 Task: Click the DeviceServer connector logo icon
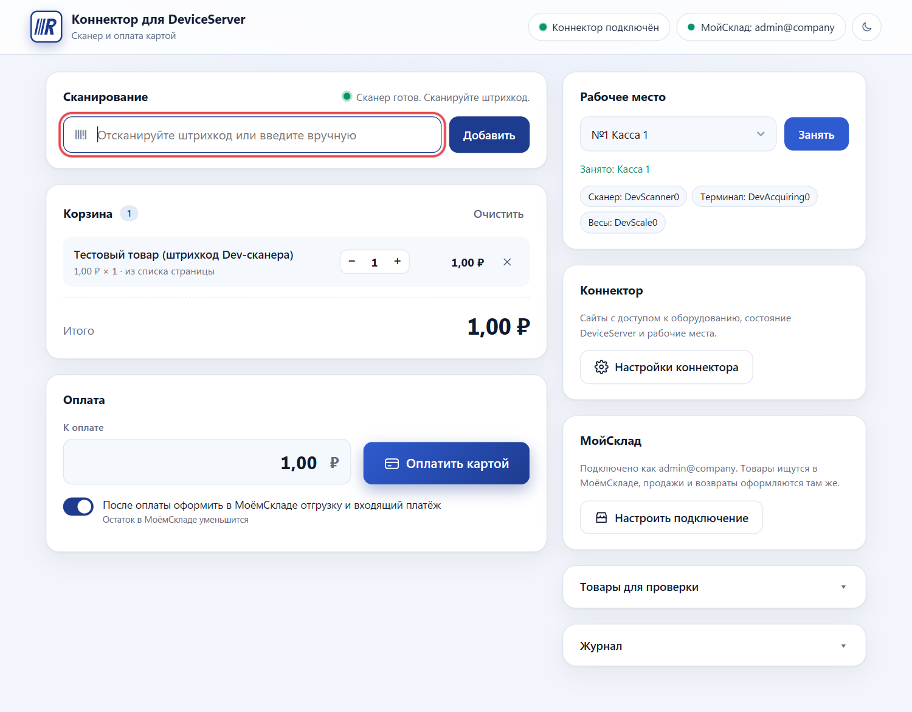click(46, 27)
